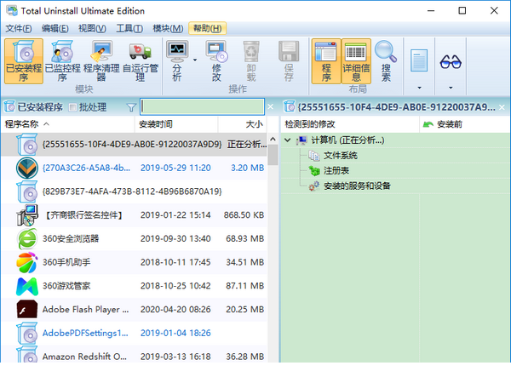Screen dimensions: 511x377
Task: Open the 编辑(E) menu
Action: click(x=55, y=29)
